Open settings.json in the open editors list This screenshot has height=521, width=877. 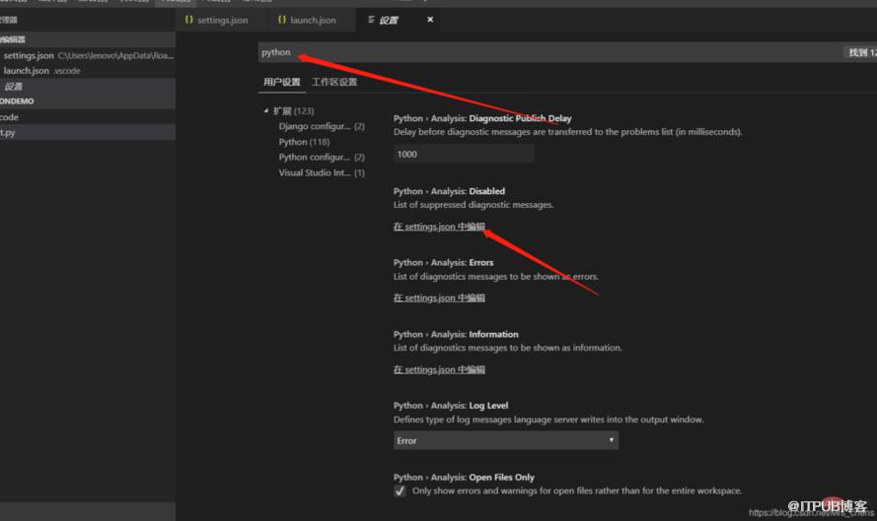[89, 56]
